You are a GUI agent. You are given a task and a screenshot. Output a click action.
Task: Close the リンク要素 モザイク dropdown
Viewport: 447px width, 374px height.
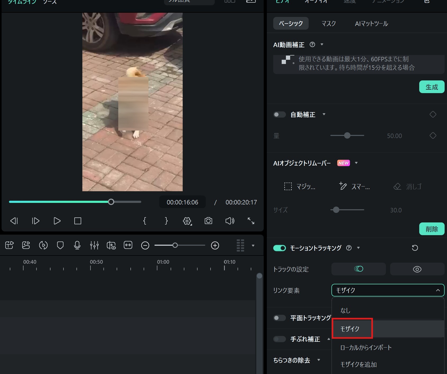click(x=388, y=290)
